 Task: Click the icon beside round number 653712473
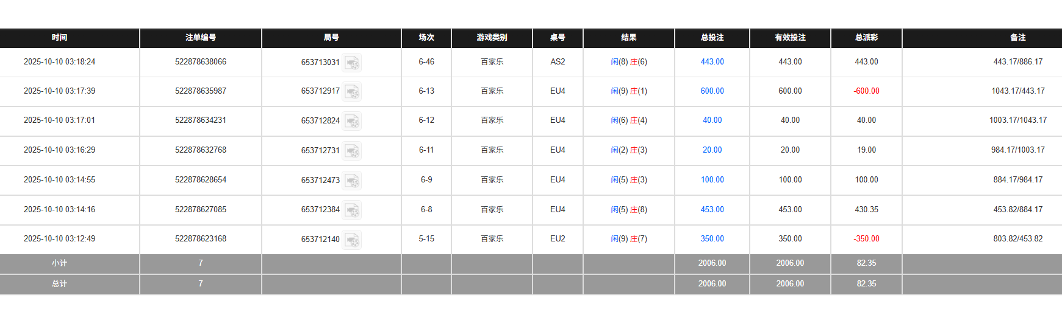[x=352, y=181]
